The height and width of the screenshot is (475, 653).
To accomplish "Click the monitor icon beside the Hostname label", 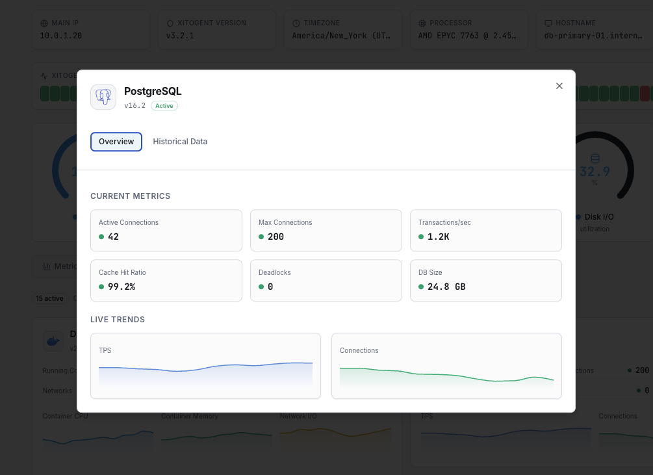I will 549,23.
